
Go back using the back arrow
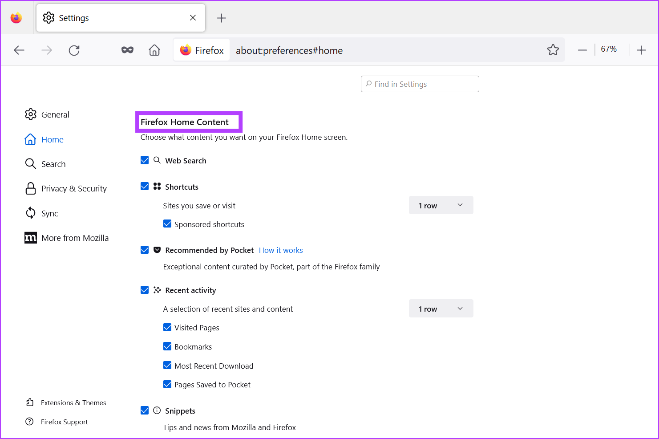(x=19, y=50)
